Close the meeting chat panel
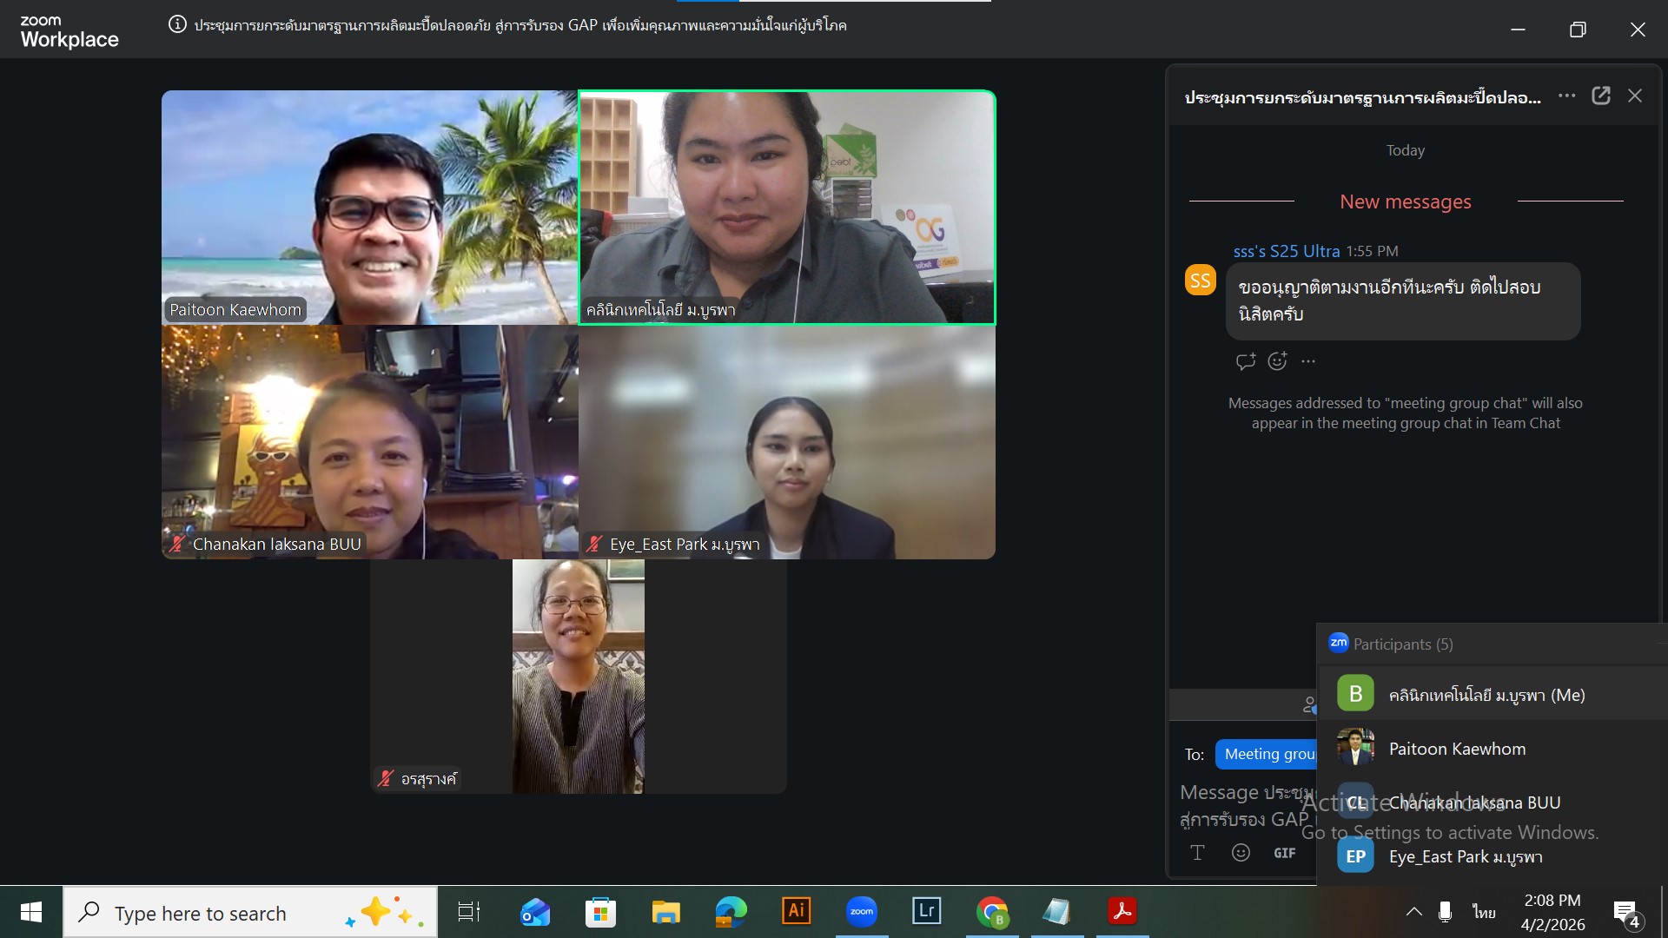This screenshot has width=1668, height=938. (x=1634, y=96)
